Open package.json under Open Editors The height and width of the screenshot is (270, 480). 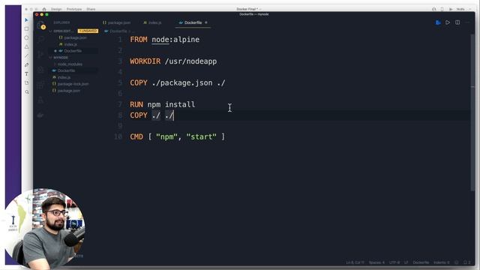point(73,37)
